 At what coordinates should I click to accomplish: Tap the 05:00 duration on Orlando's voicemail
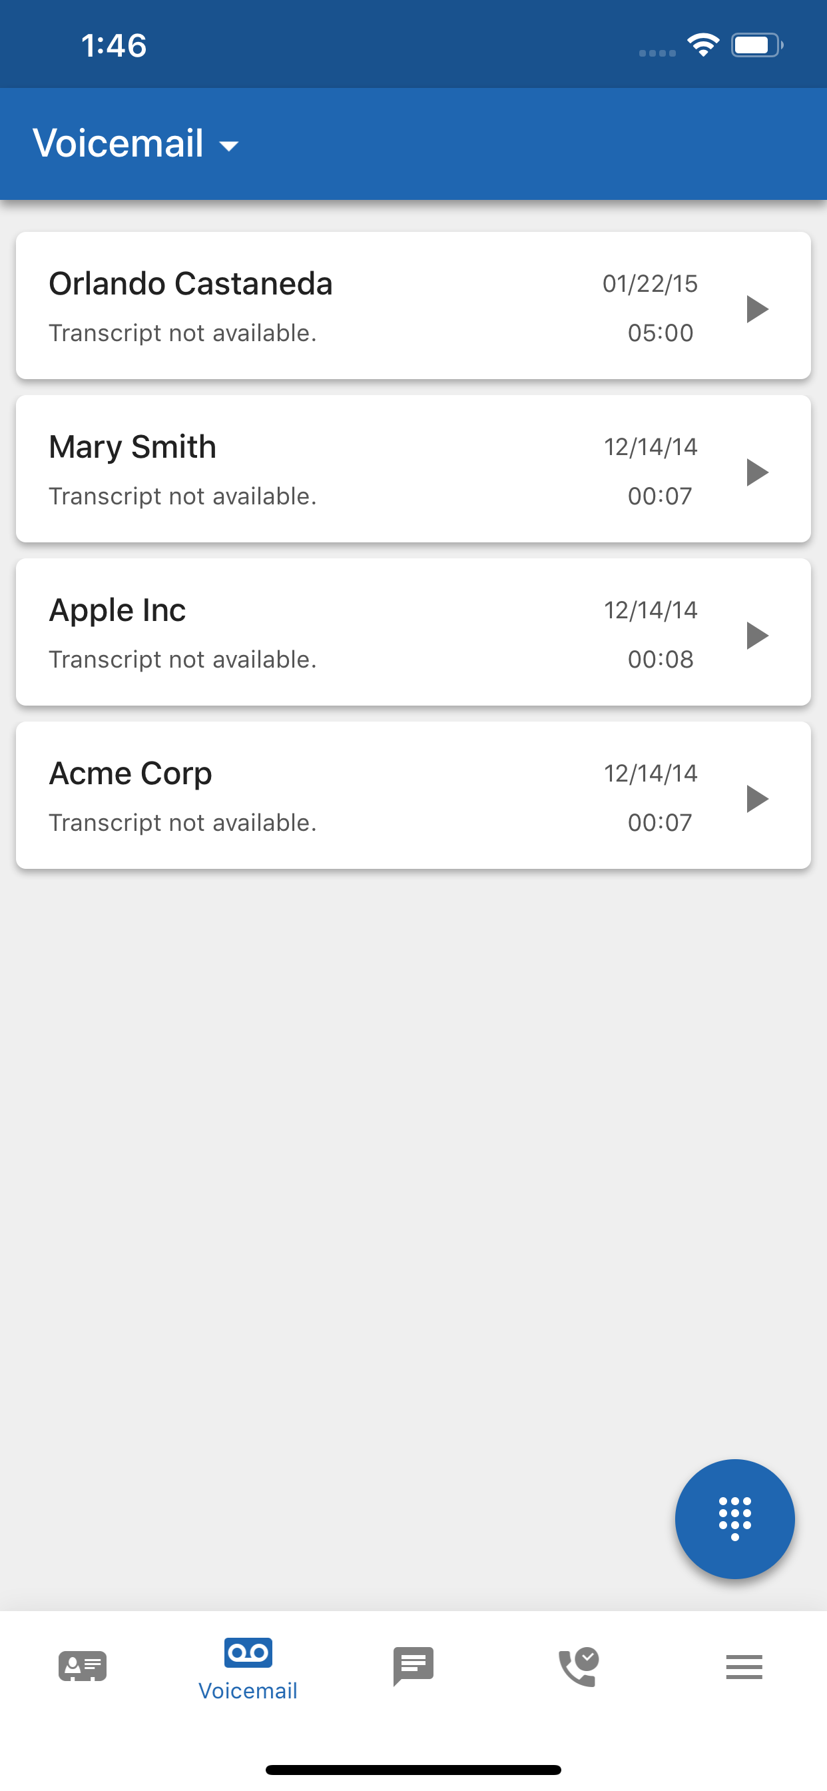[661, 333]
